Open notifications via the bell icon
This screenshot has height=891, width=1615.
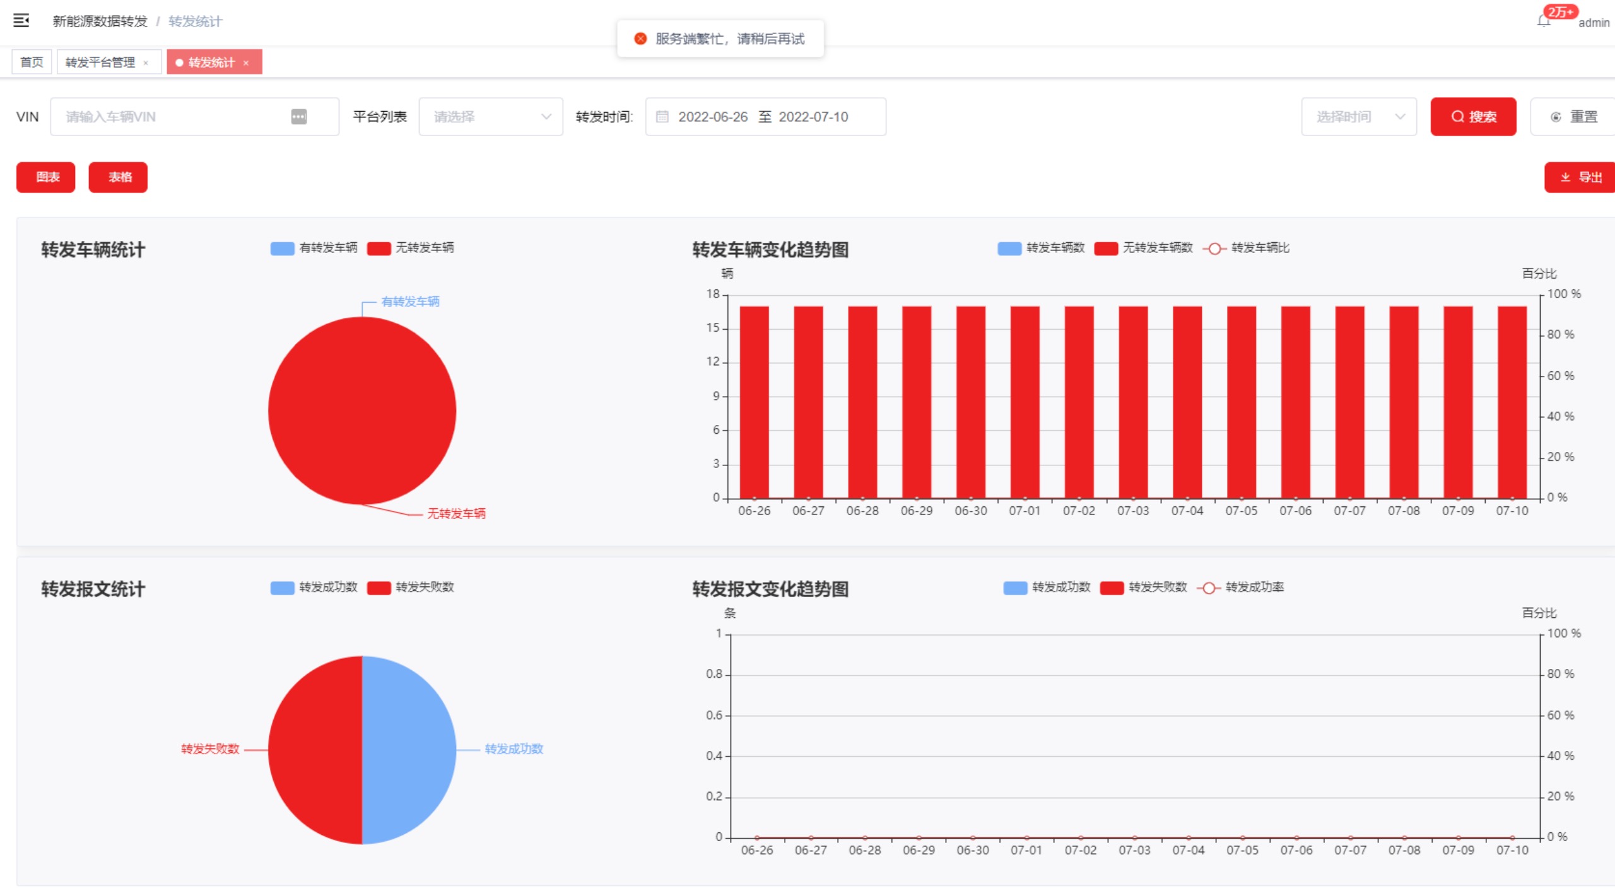(1544, 21)
